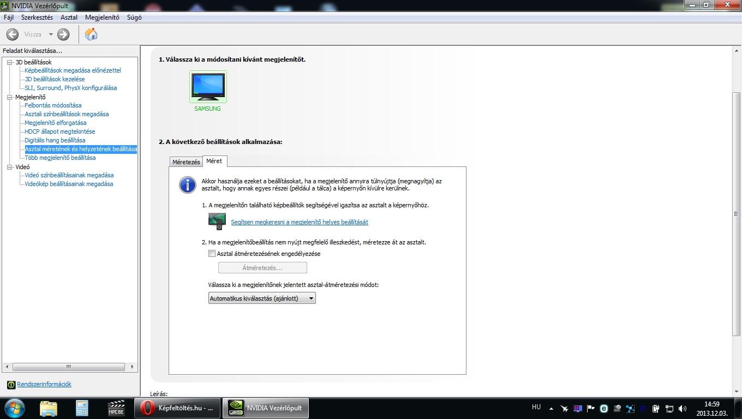This screenshot has height=419, width=742.
Task: Open link Segítsen megkeresni a megjelenítő helyes beállítását
Action: click(300, 222)
